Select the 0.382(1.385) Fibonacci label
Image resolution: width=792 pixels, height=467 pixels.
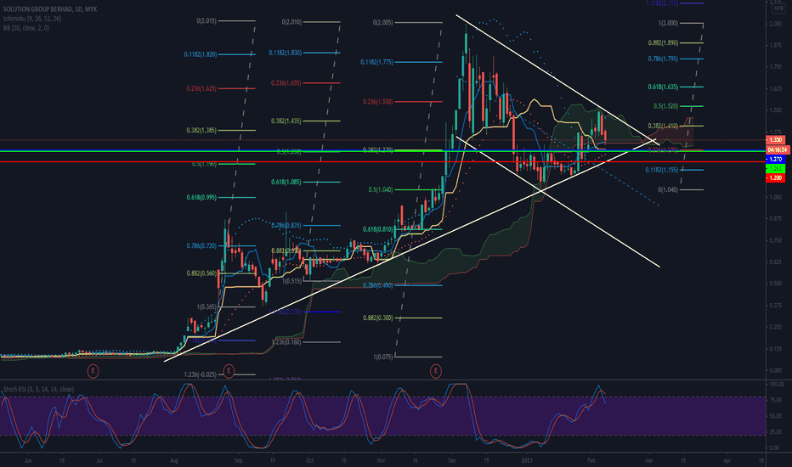point(201,130)
